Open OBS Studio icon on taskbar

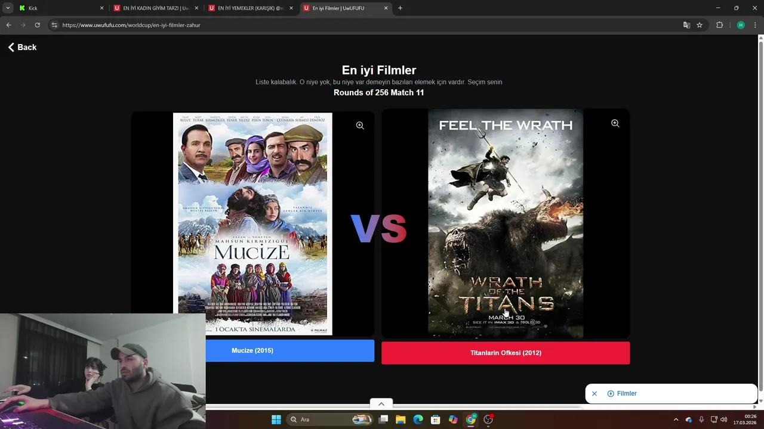tap(488, 419)
